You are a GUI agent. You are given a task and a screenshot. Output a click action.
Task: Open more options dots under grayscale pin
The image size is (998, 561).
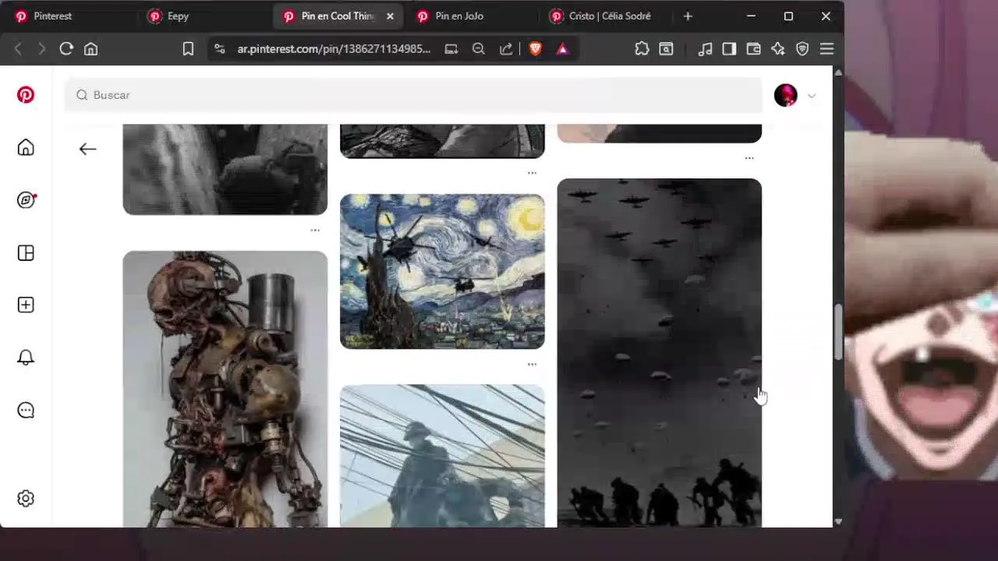pyautogui.click(x=315, y=230)
